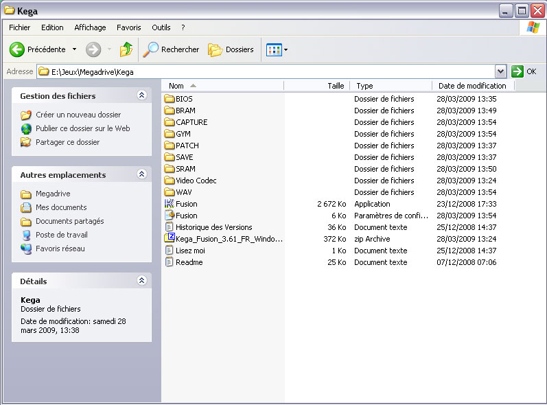This screenshot has height=405, width=547.
Task: Open the Outils menu
Action: coord(161,27)
